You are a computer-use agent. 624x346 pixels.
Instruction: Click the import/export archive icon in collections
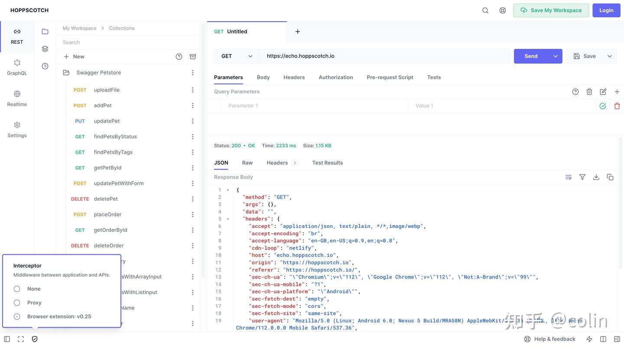click(193, 57)
